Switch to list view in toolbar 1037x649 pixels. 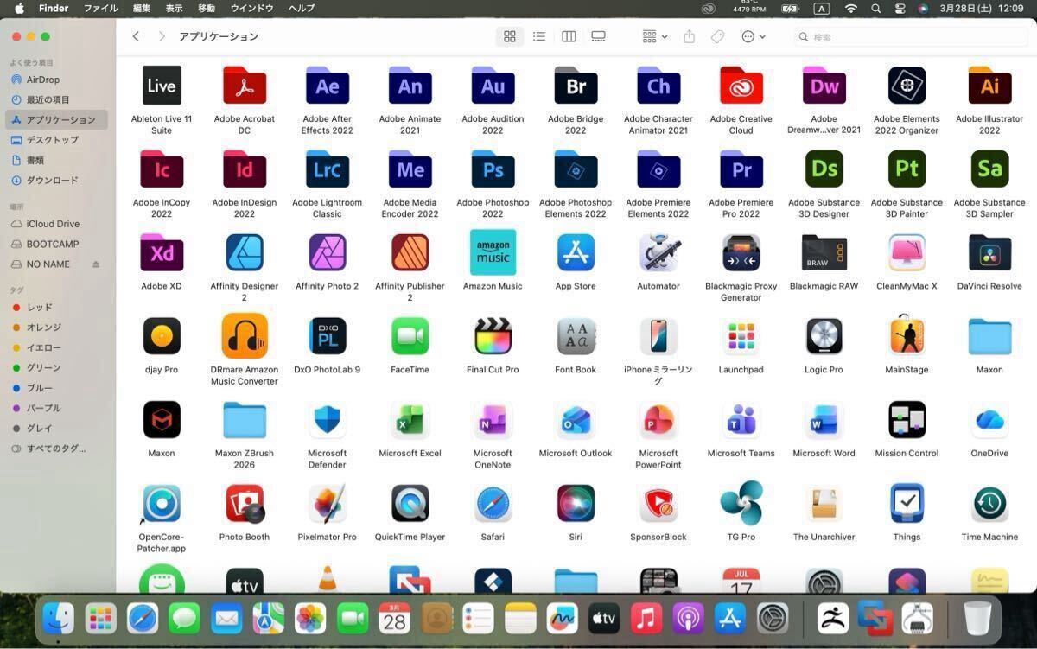click(x=539, y=36)
